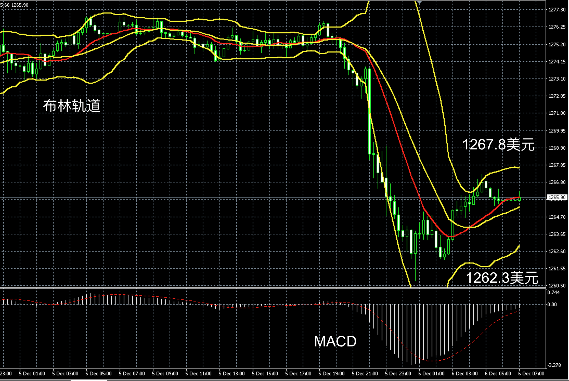Click the 5 Dec 09:00 time label
This screenshot has height=381, width=569.
(x=165, y=373)
